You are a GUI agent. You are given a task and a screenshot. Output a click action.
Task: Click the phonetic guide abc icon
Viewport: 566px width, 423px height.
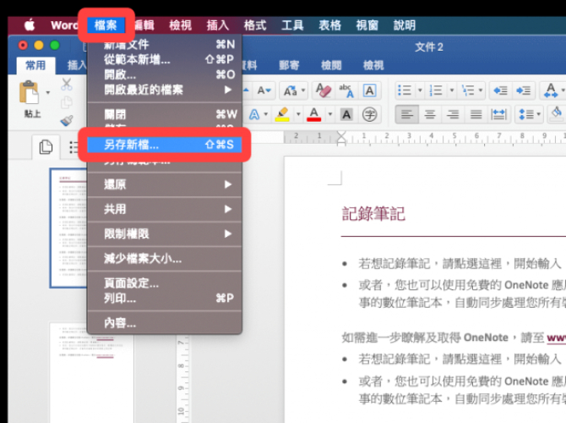click(346, 91)
